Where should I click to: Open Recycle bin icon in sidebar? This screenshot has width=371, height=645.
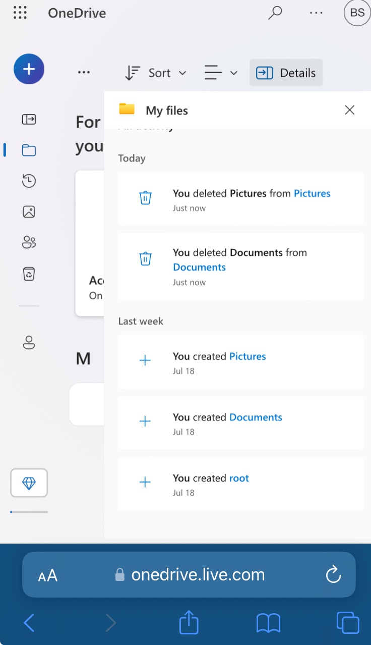tap(29, 274)
